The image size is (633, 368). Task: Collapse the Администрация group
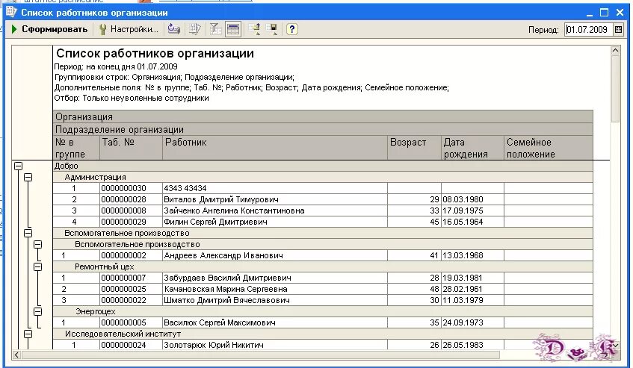click(x=28, y=177)
